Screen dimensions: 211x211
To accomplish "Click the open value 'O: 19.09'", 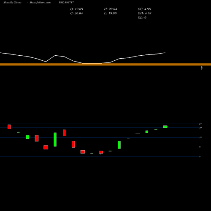I will point(77,9).
